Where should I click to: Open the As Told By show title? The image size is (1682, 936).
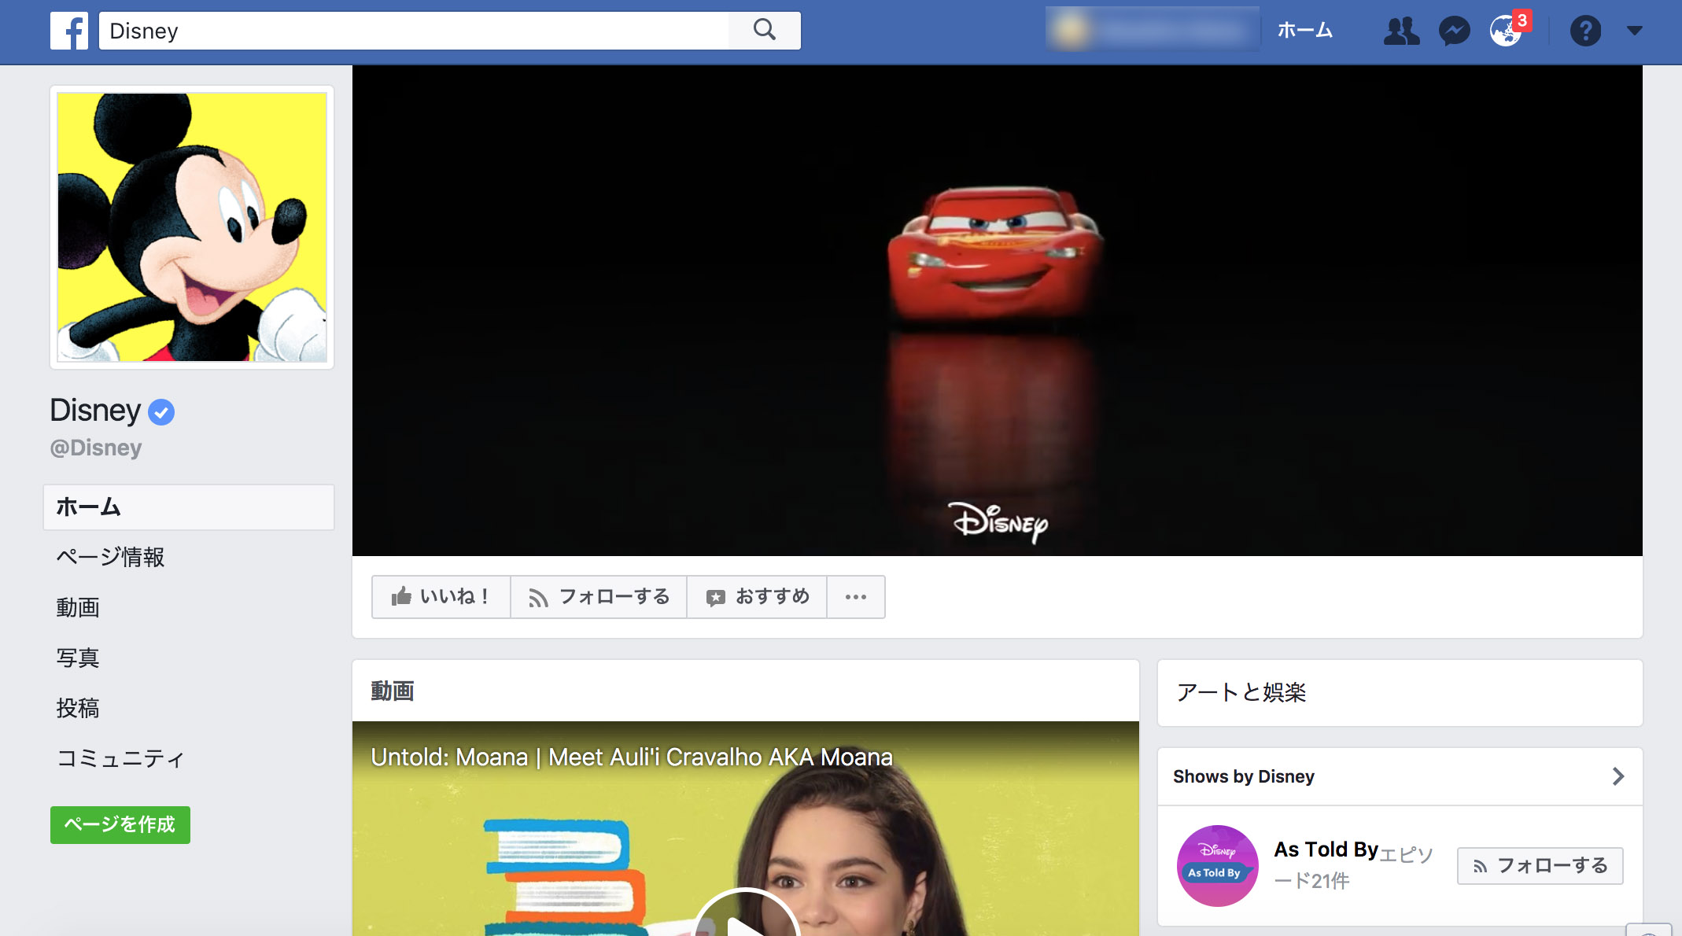click(x=1326, y=849)
